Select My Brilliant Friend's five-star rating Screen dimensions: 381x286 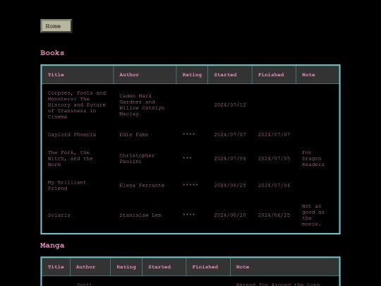coord(190,185)
